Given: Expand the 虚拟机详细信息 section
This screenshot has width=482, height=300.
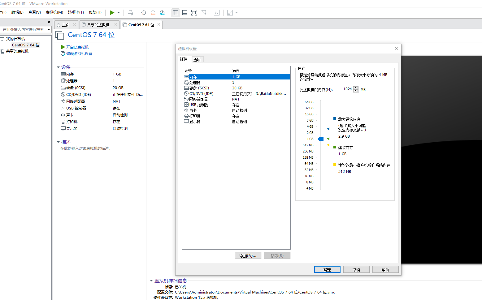Looking at the screenshot, I should (151, 281).
